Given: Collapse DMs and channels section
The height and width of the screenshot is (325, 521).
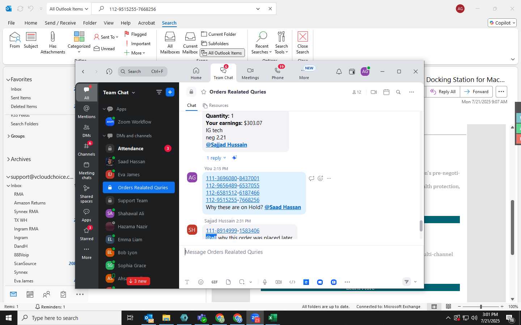Looking at the screenshot, I should pos(104,136).
